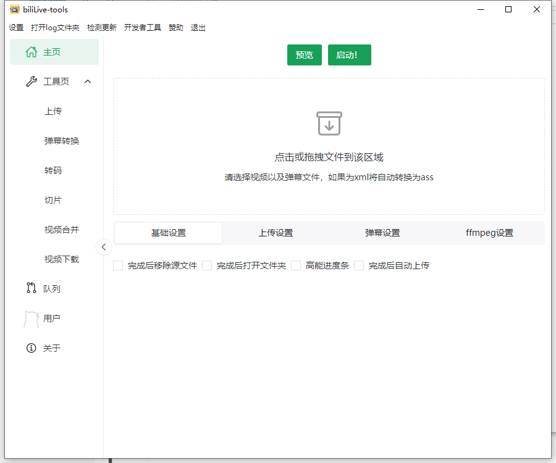Open the 队列 queue icon in sidebar

[32, 288]
